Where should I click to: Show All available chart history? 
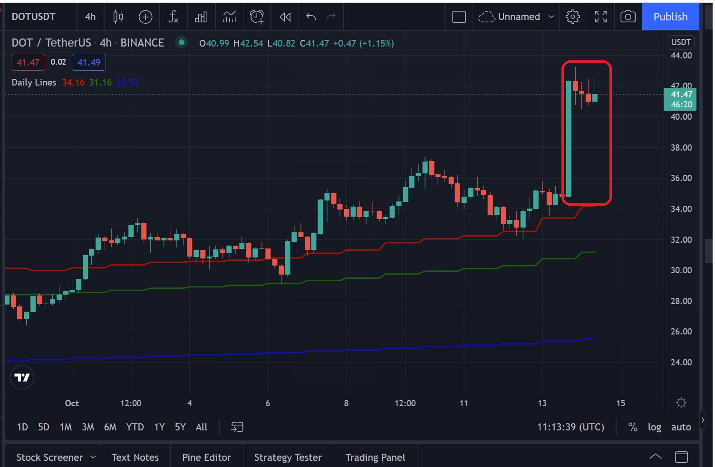(x=202, y=427)
